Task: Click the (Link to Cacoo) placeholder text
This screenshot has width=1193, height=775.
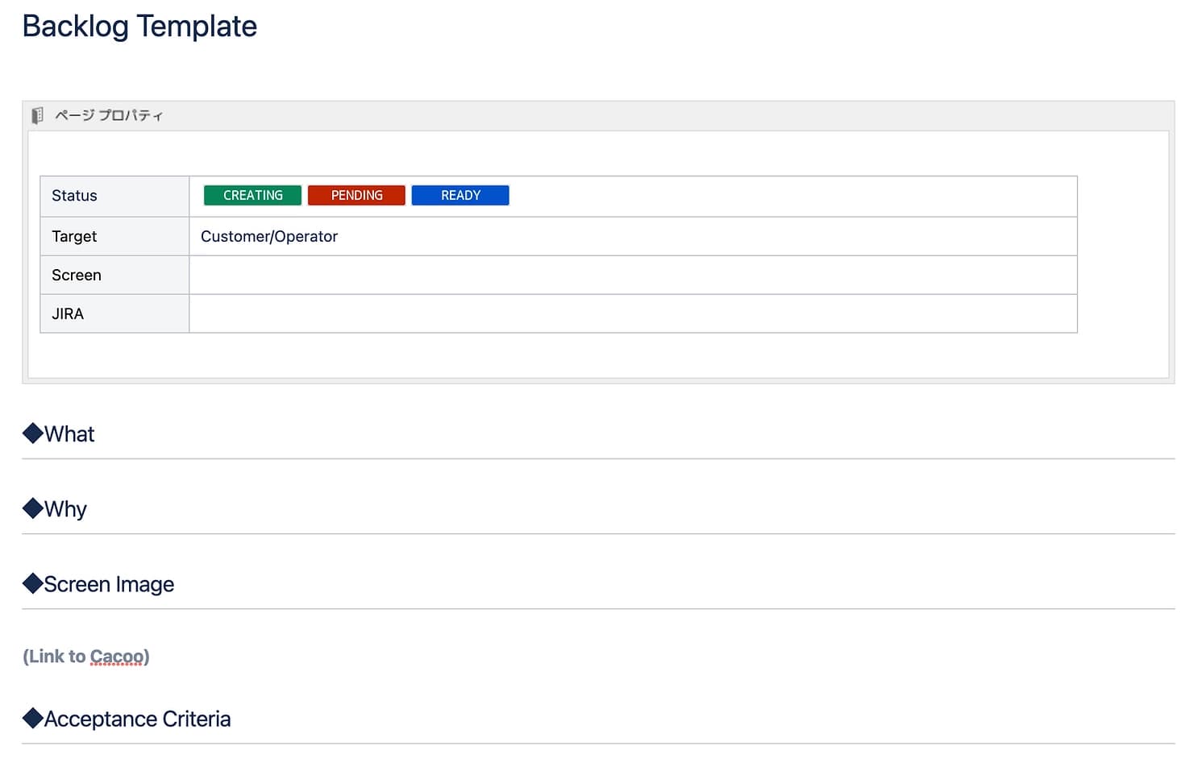Action: click(x=86, y=657)
